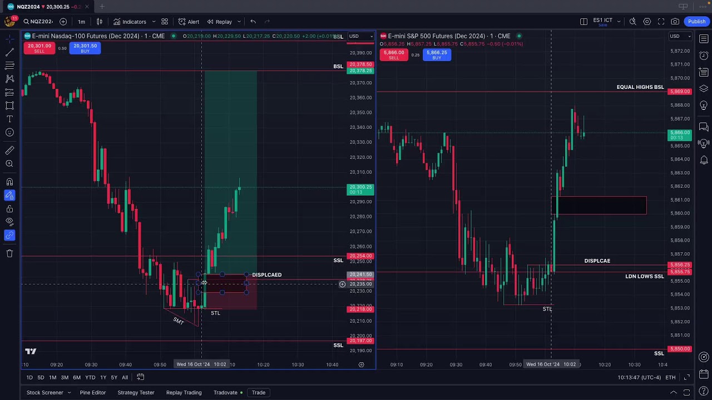The height and width of the screenshot is (400, 712).
Task: Toggle hide all drawings eye icon
Action: click(9, 222)
